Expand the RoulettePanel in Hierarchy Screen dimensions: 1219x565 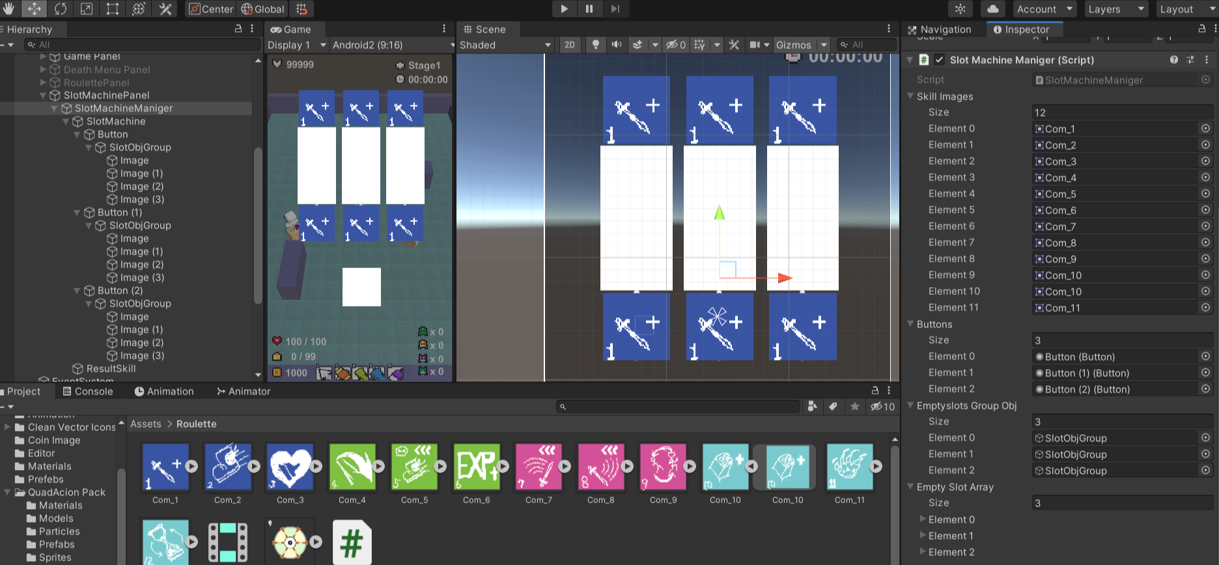pos(44,83)
